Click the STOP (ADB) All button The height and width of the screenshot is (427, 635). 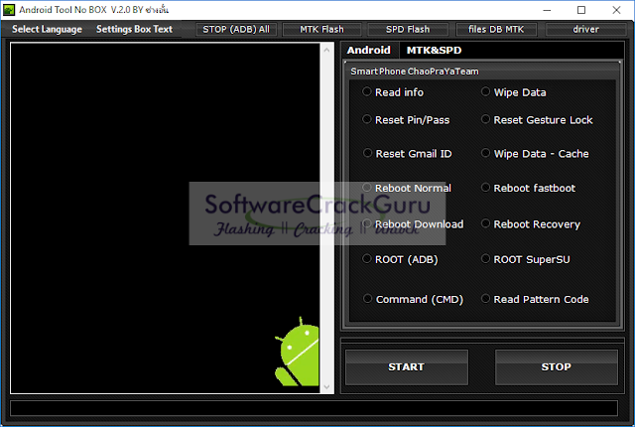(236, 29)
